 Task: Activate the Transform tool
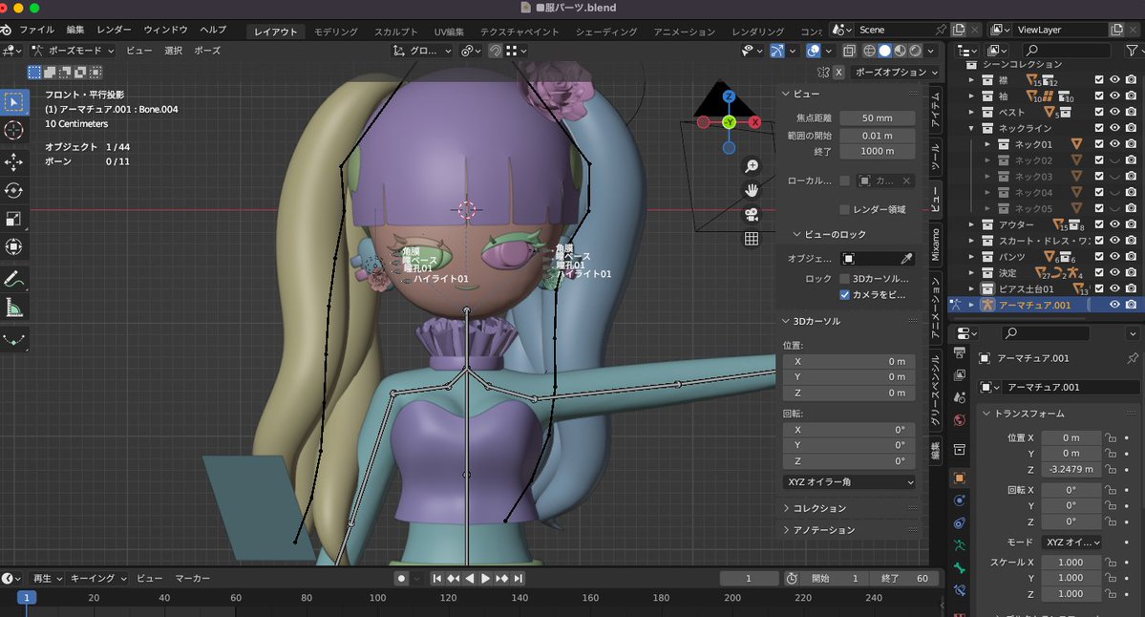click(x=14, y=247)
